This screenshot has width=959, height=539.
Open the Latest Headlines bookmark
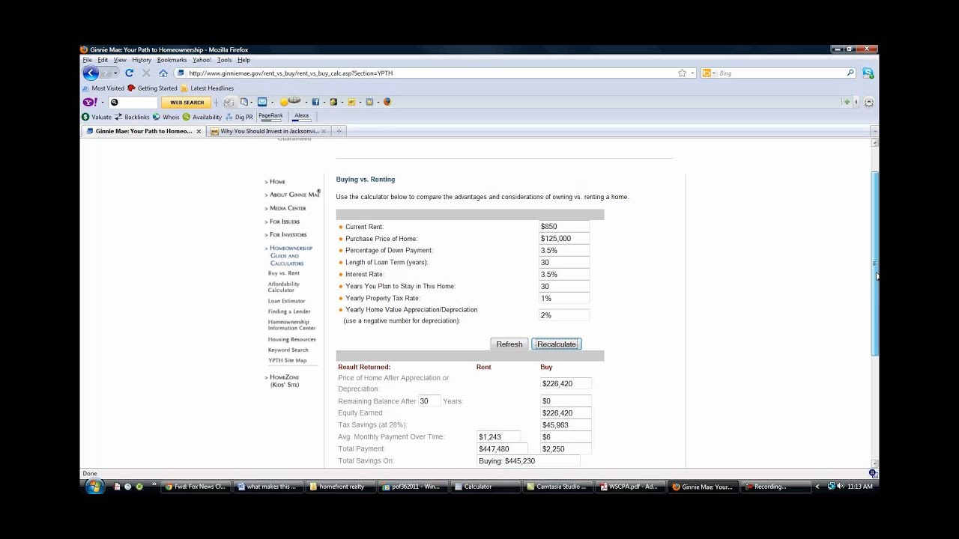pos(207,88)
